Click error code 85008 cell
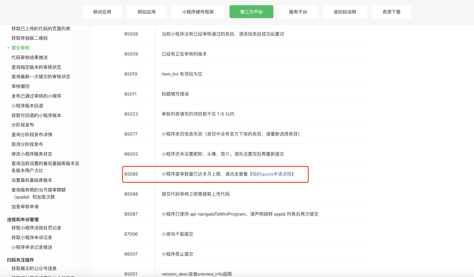 131,34
